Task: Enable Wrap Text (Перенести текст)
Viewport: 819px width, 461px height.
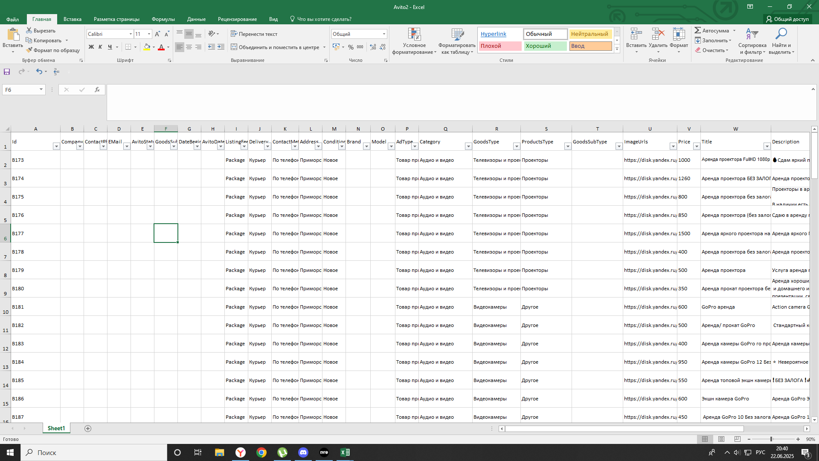Action: (254, 34)
